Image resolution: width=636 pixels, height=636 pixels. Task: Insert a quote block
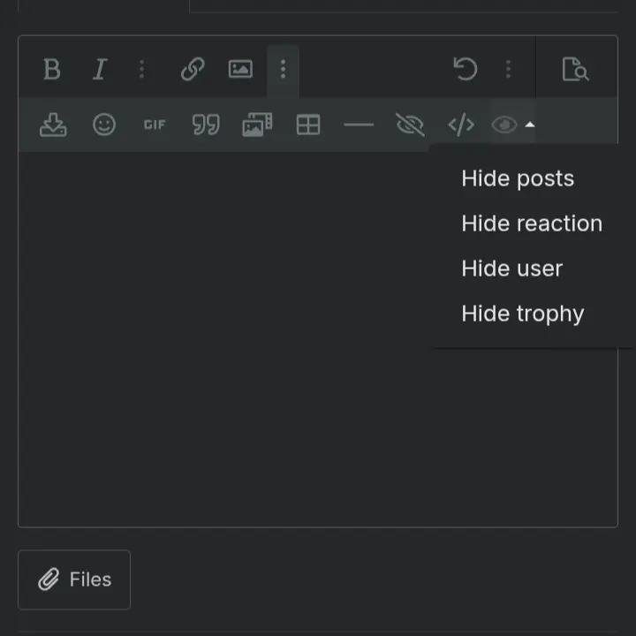(206, 125)
